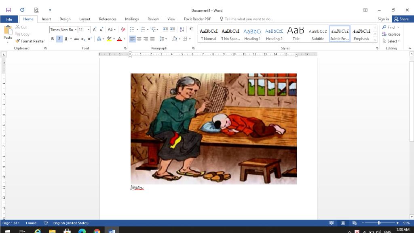Decrease font size with Shrink Font icon

(x=101, y=30)
